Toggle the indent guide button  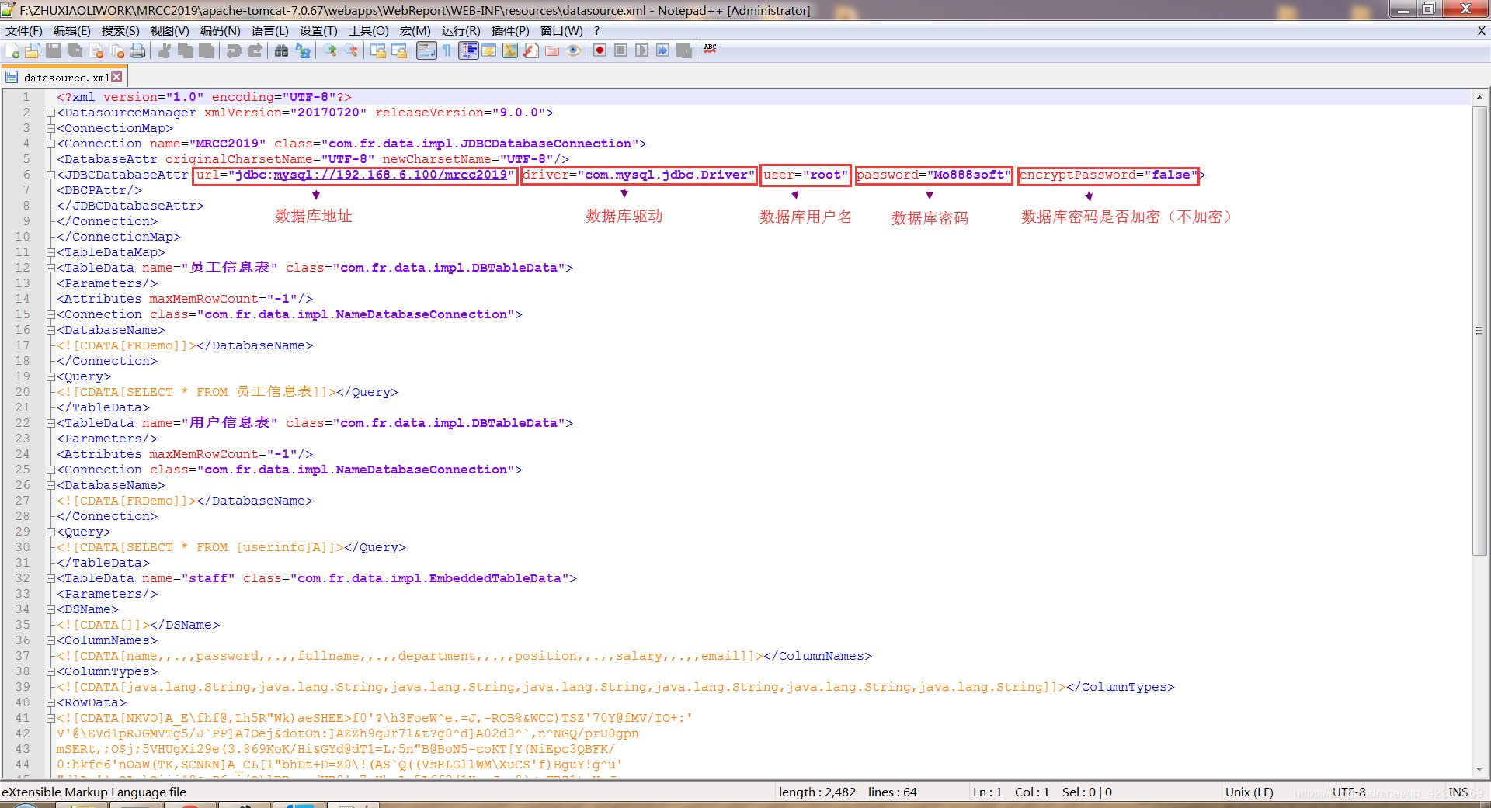[468, 51]
